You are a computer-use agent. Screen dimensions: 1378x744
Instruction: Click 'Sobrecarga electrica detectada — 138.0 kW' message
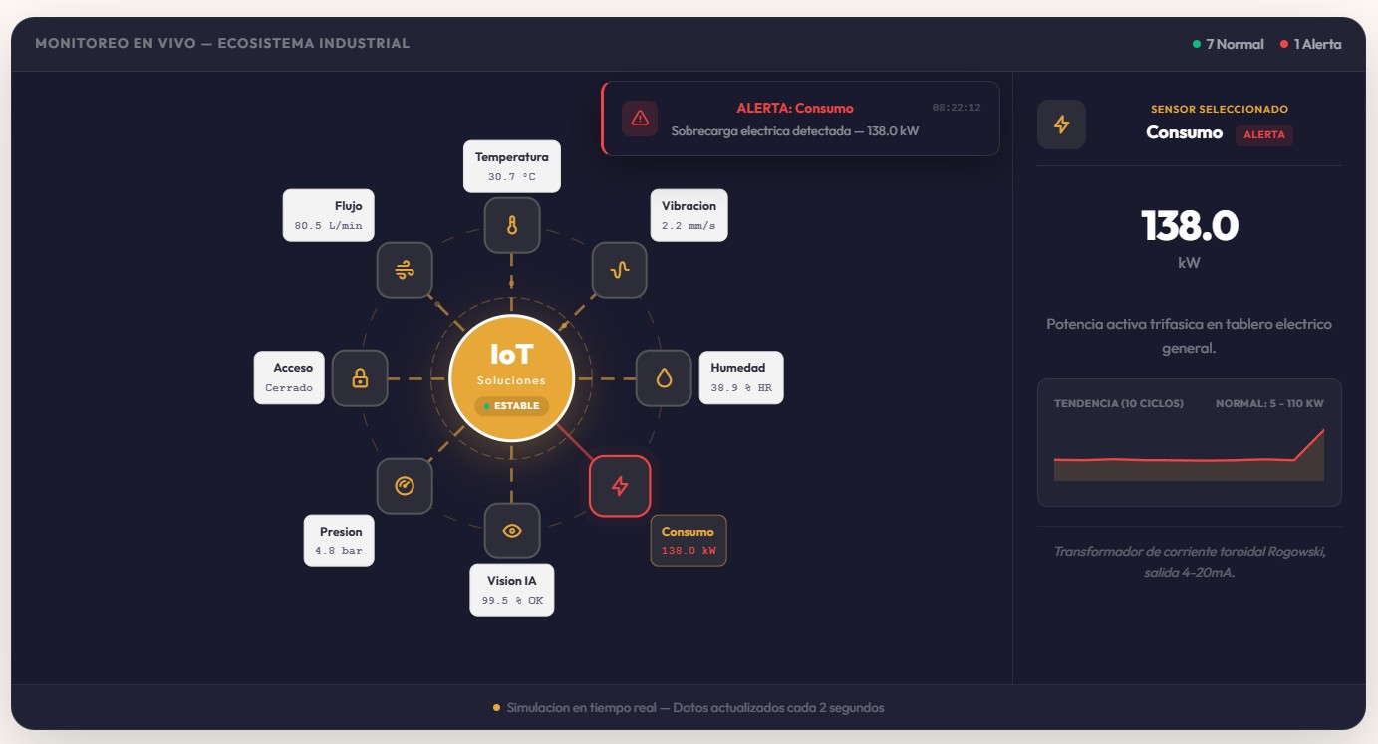coord(795,130)
